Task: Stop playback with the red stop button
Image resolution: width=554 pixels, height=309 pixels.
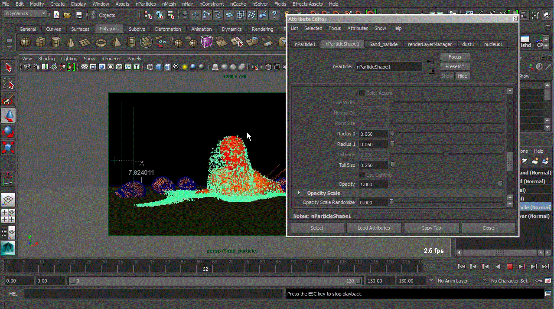Action: (510, 266)
